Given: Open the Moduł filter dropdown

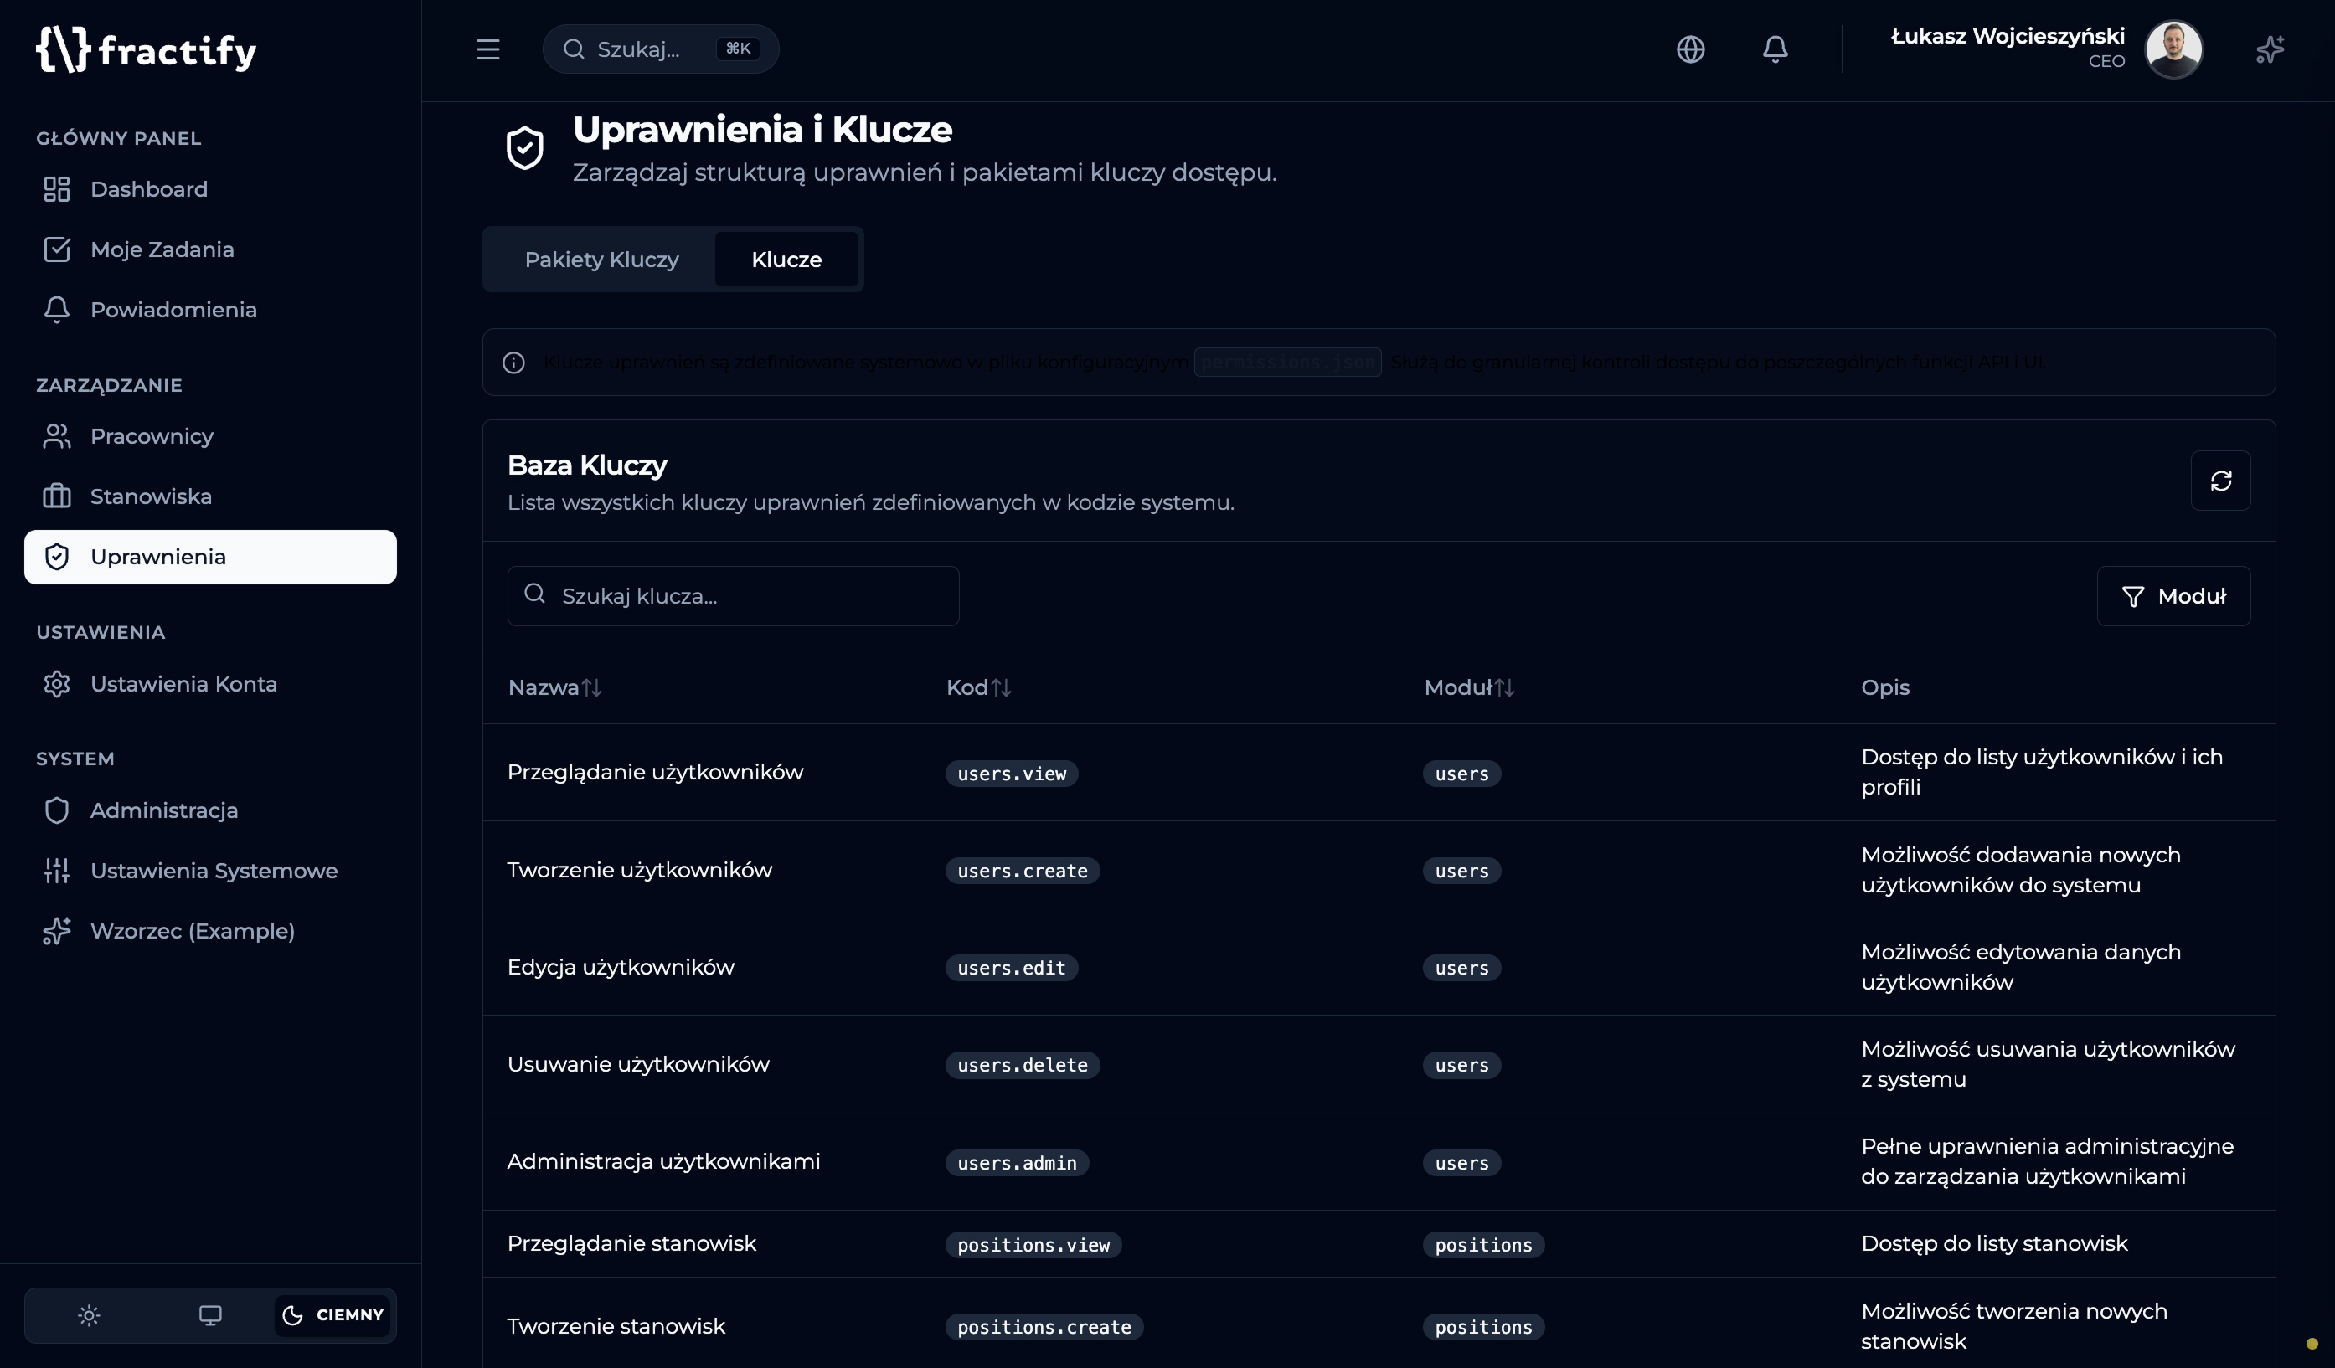Looking at the screenshot, I should click(x=2173, y=595).
